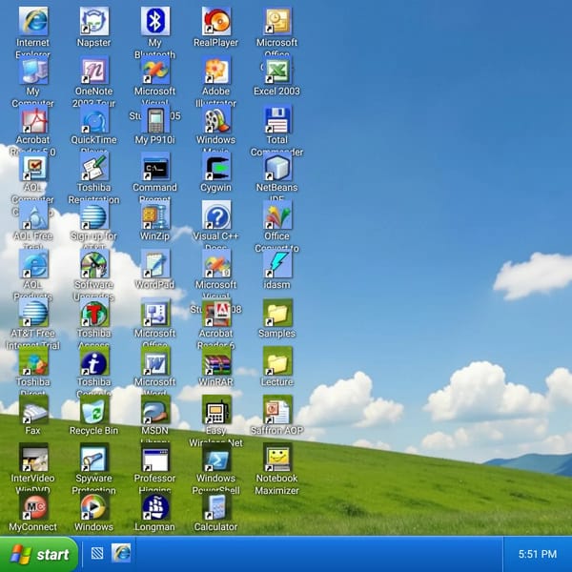572x572 pixels.
Task: Select the My Bluetooth icon
Action: [x=155, y=21]
